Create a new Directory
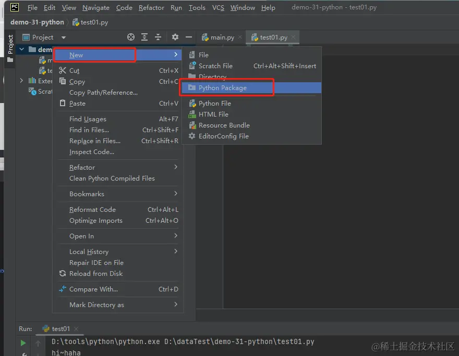Screen dimensions: 459x356 click(252, 77)
